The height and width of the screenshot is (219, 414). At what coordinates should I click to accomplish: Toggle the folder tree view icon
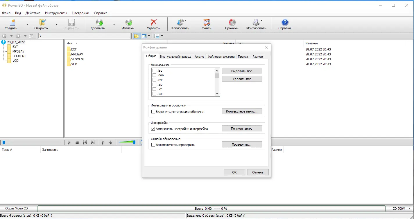pos(136,36)
